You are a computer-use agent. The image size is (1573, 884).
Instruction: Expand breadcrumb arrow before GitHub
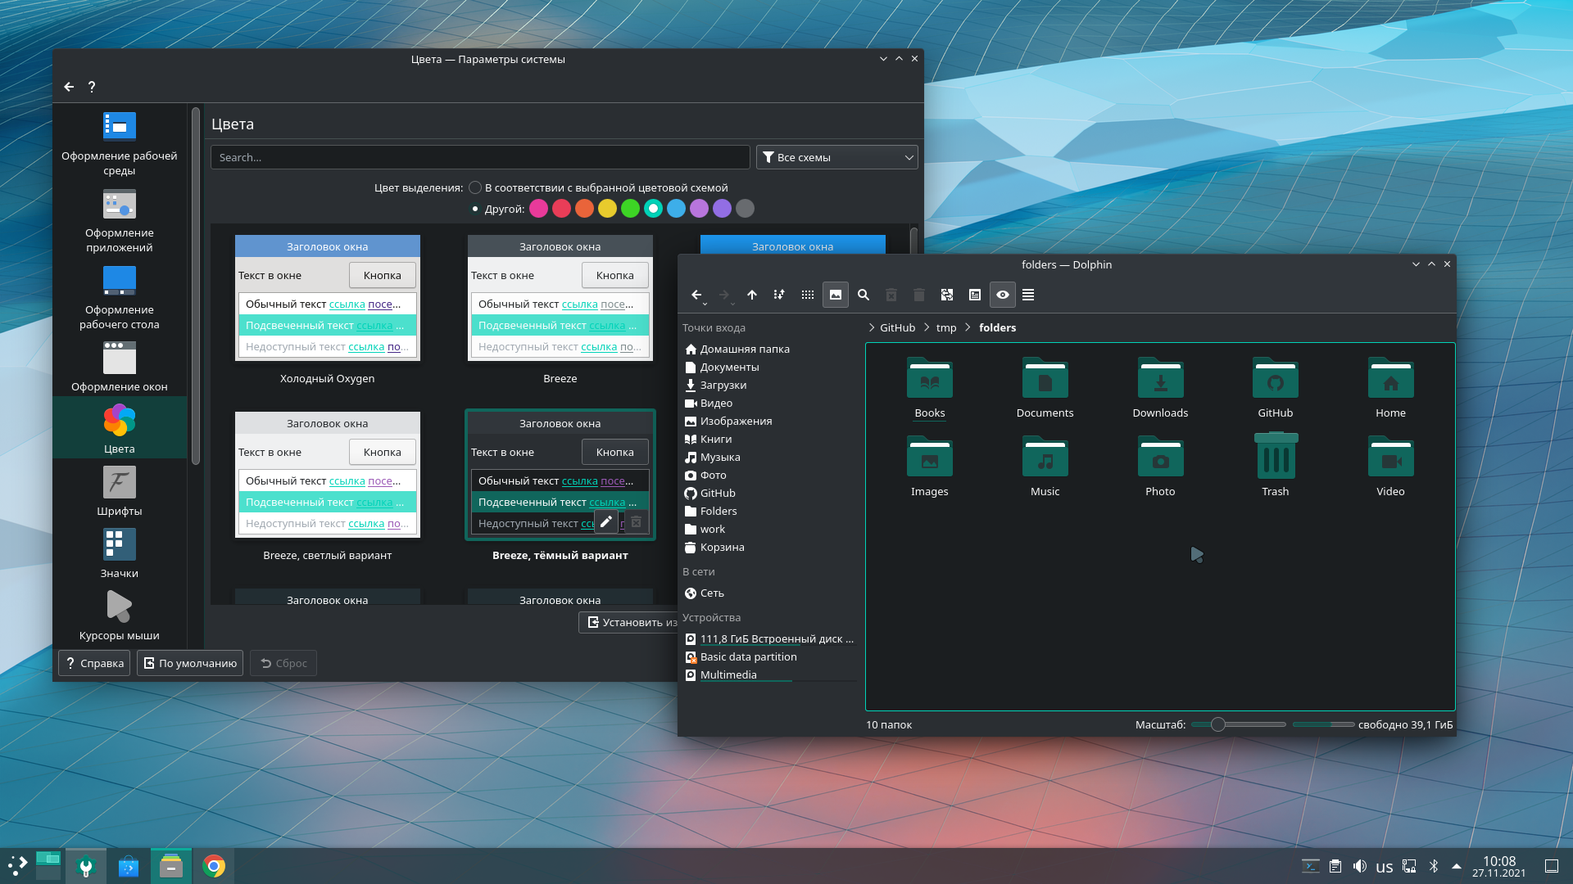click(871, 327)
